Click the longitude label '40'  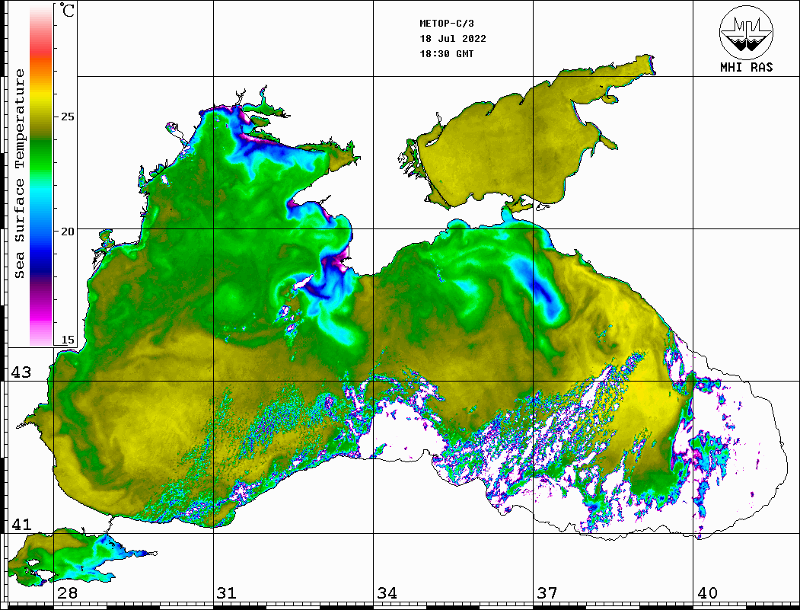pos(707,593)
